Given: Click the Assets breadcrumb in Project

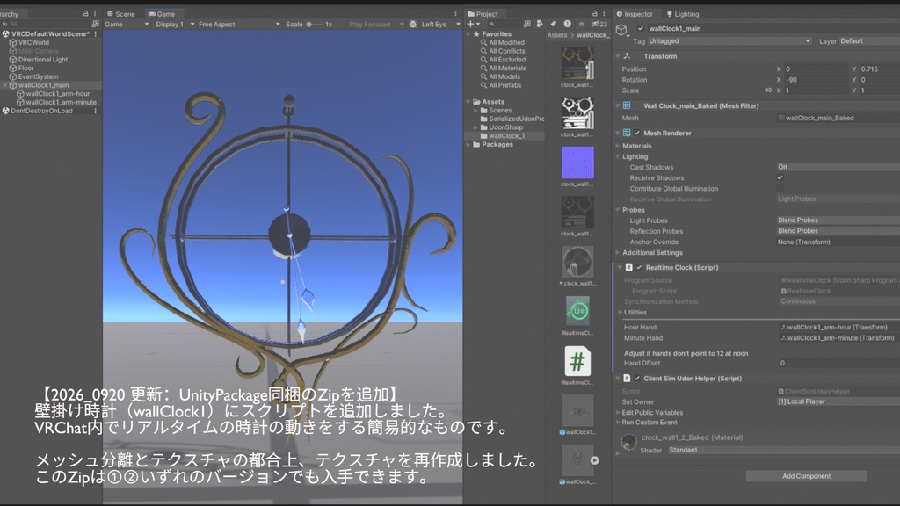Looking at the screenshot, I should [556, 35].
